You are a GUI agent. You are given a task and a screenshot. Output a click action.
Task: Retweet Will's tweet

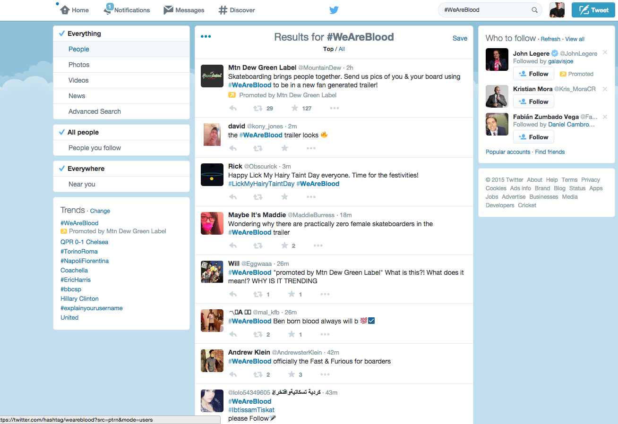(257, 294)
